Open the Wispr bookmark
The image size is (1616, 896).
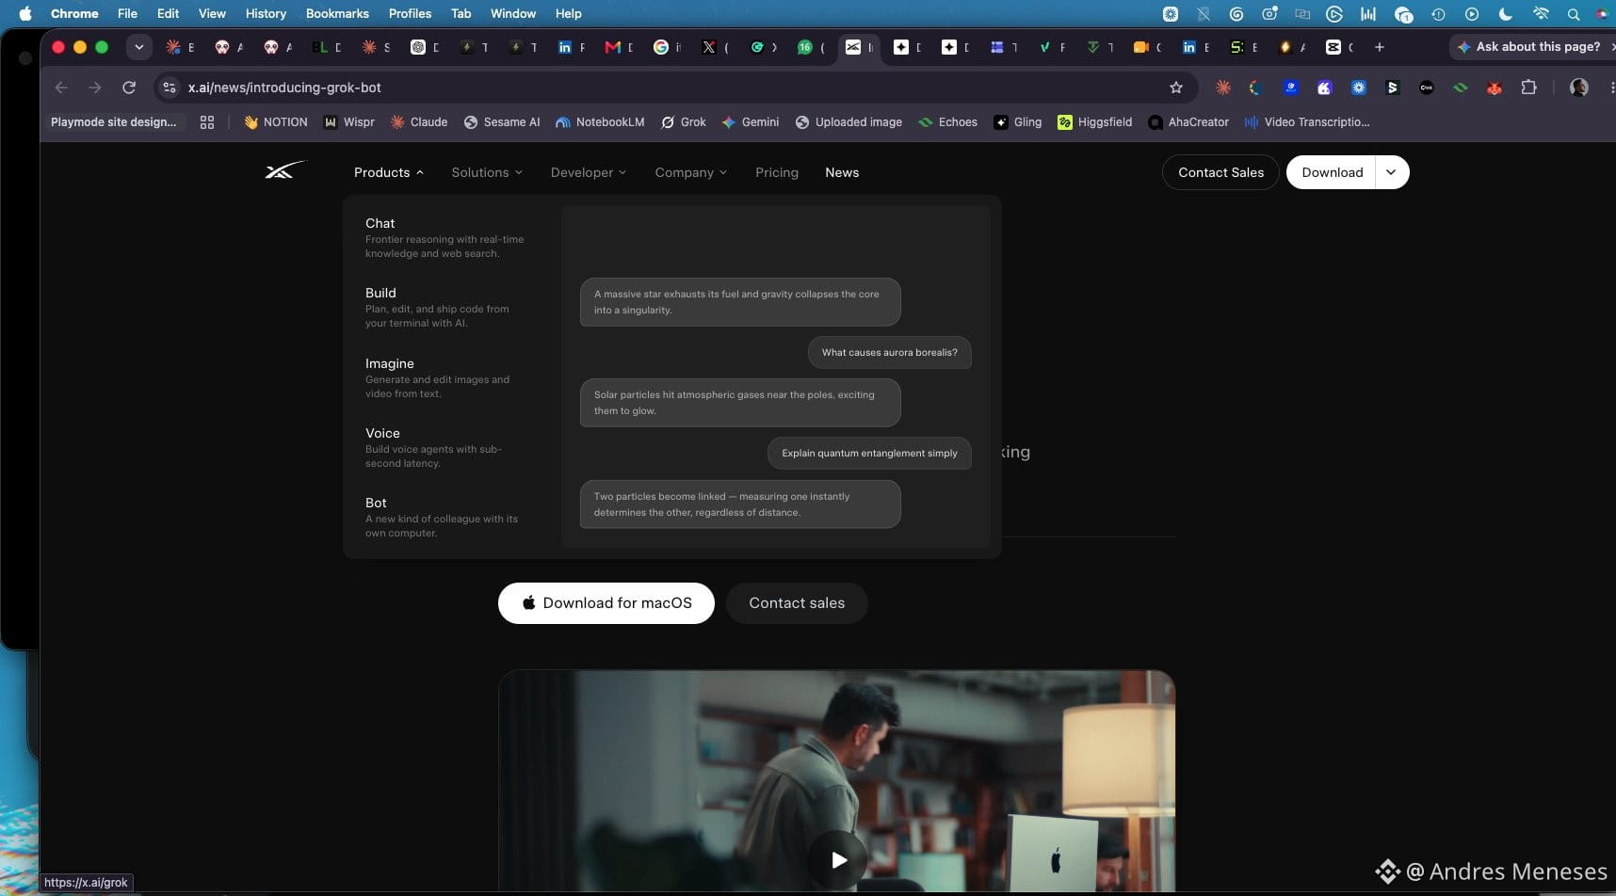[x=349, y=122]
